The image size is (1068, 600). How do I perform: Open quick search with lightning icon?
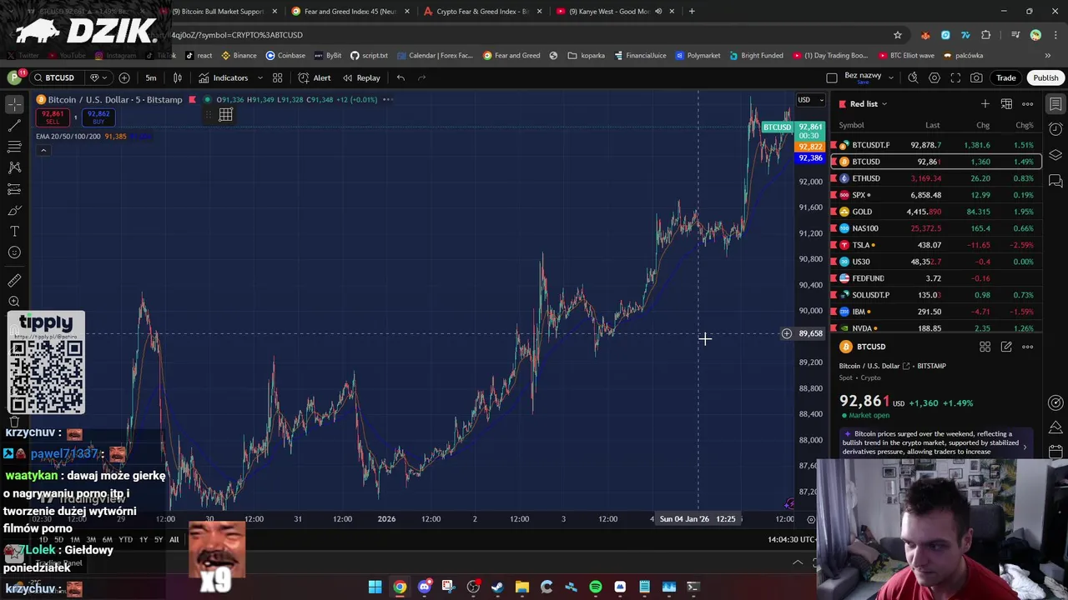pos(913,77)
